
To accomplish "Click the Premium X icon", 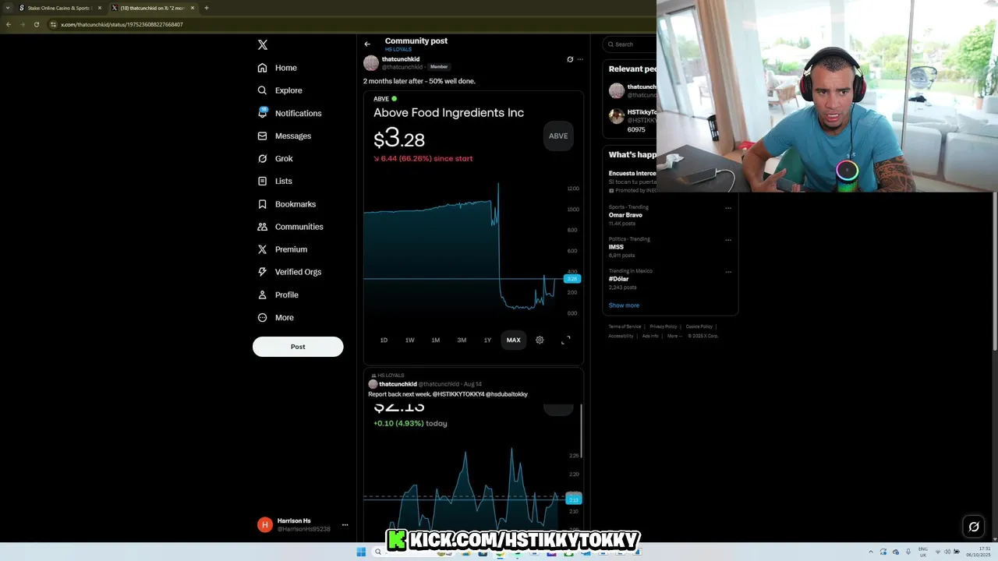I will tap(263, 249).
